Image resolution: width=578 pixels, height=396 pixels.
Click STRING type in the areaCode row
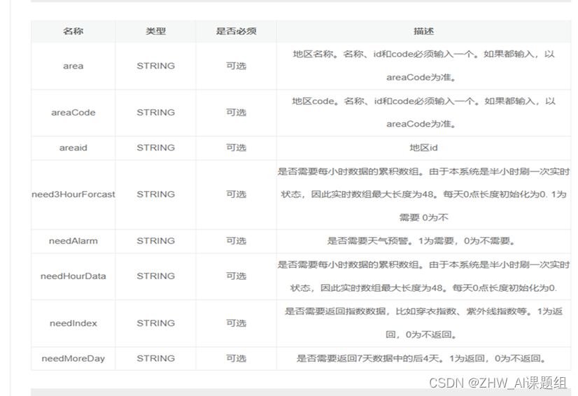[155, 113]
